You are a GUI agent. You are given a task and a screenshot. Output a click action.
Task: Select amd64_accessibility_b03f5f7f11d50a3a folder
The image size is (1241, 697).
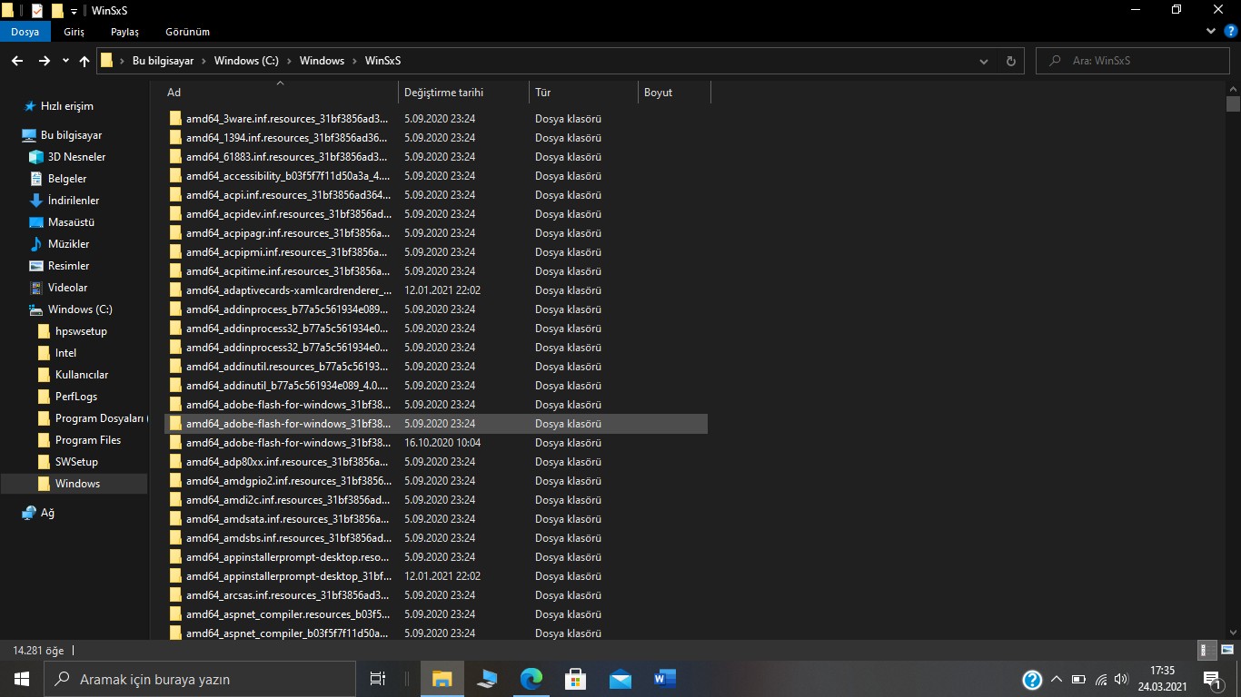(x=436, y=176)
